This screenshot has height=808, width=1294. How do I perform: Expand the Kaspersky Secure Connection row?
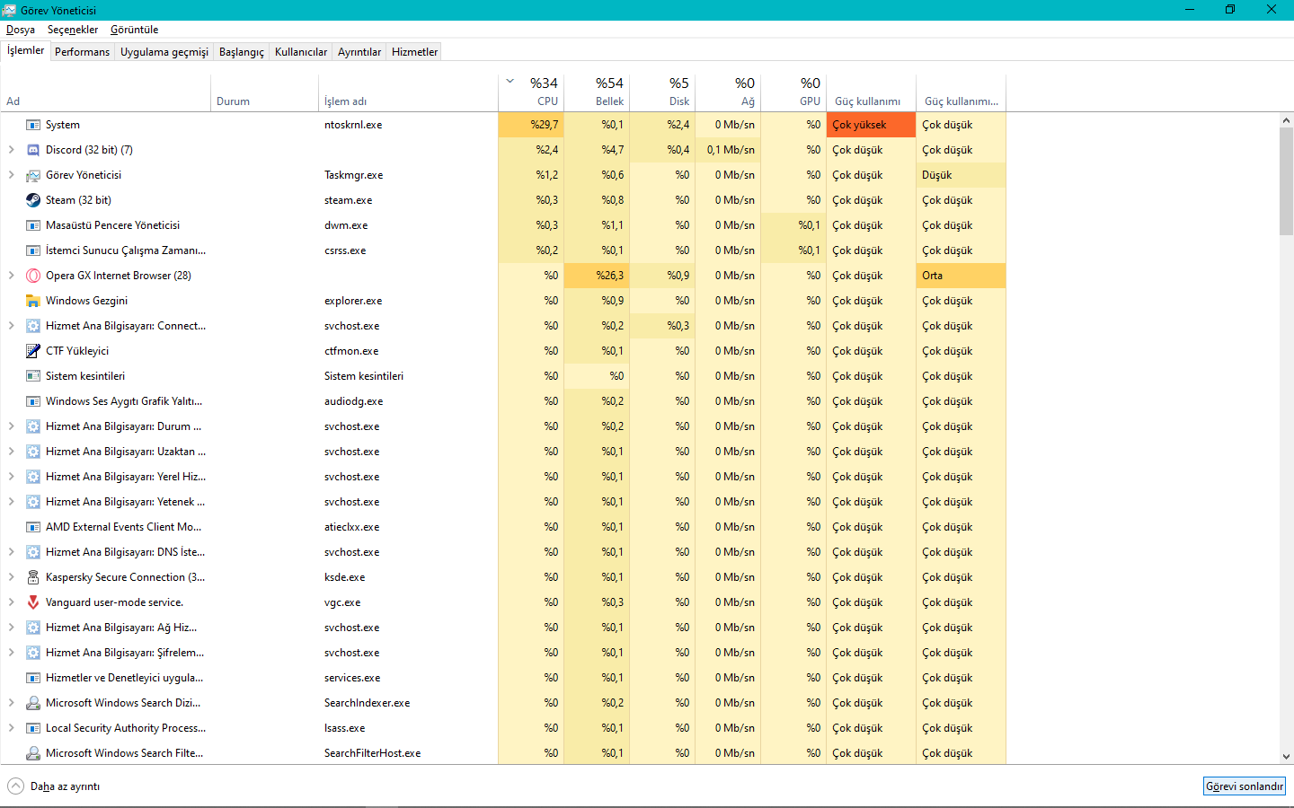pyautogui.click(x=11, y=577)
